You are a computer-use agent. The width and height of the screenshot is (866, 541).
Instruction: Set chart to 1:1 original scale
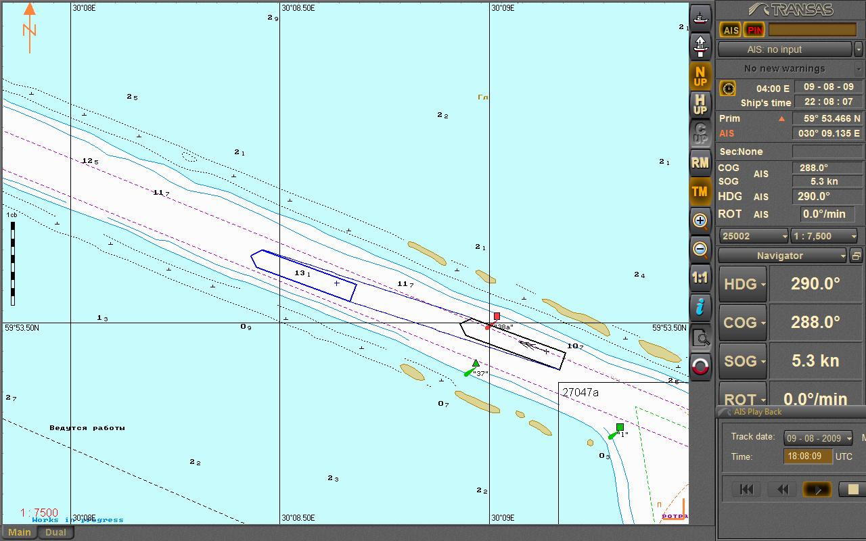coord(700,278)
